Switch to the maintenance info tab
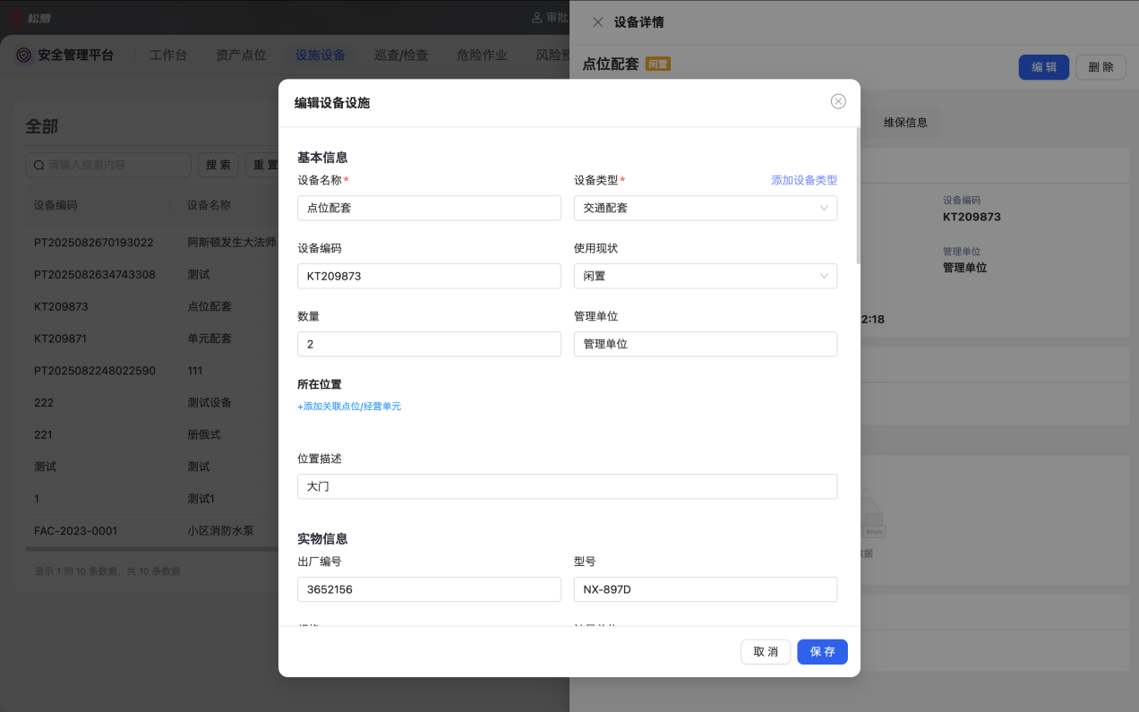Image resolution: width=1139 pixels, height=712 pixels. [905, 123]
